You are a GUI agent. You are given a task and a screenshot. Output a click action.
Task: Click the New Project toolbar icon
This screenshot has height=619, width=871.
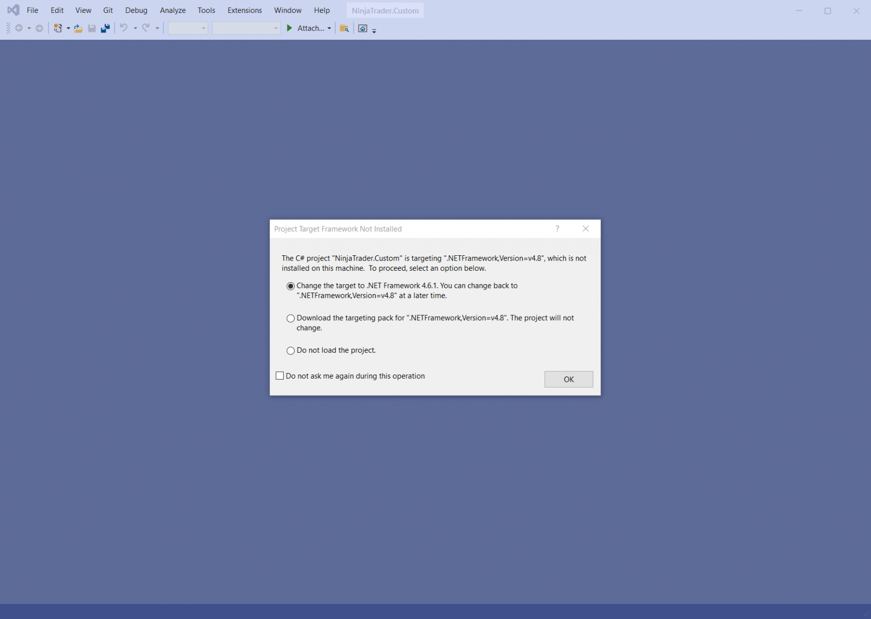click(x=58, y=28)
